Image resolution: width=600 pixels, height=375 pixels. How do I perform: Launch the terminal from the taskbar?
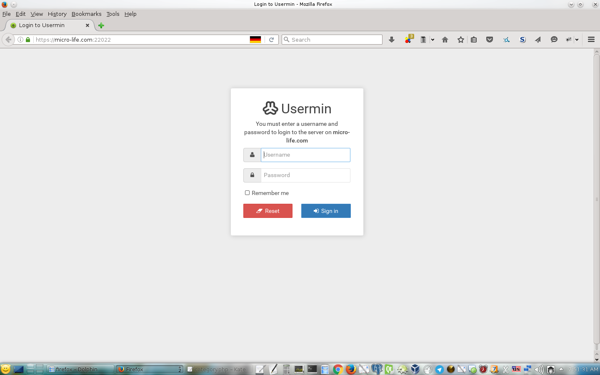(x=312, y=369)
